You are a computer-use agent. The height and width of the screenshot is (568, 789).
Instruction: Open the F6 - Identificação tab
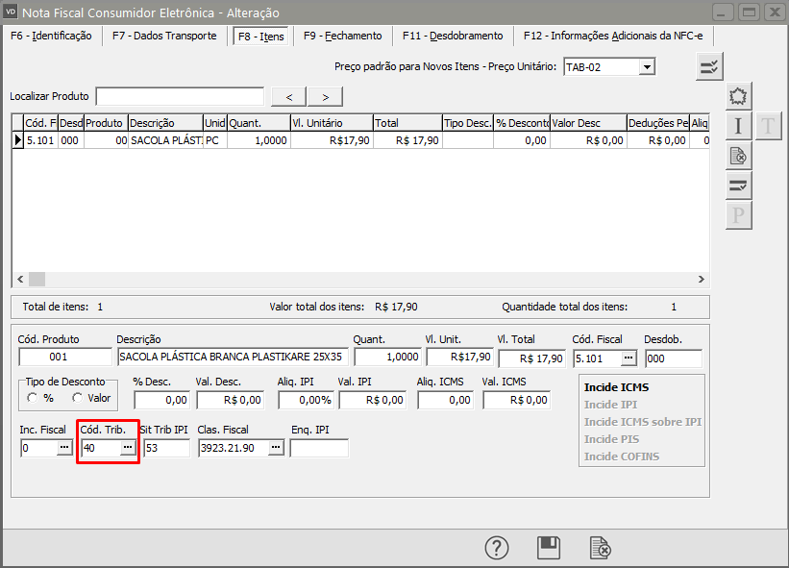click(x=51, y=36)
